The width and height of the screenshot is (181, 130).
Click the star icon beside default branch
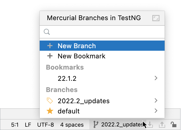(x=50, y=111)
